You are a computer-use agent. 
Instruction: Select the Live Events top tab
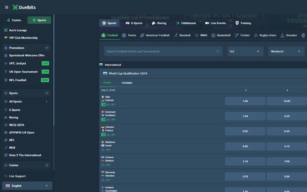(215, 23)
